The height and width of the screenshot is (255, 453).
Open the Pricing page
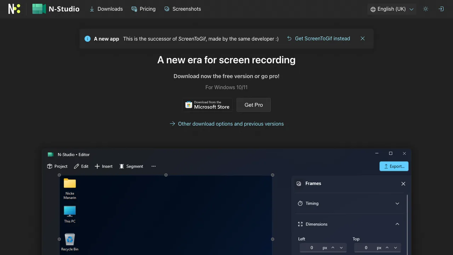[143, 9]
